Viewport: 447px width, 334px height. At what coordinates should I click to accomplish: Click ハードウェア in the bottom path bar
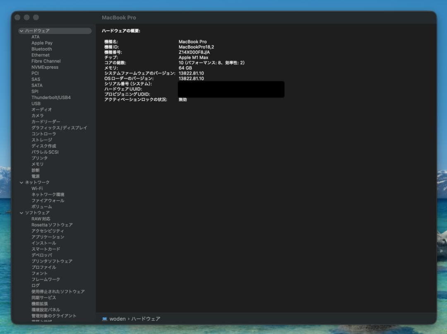tap(146, 319)
